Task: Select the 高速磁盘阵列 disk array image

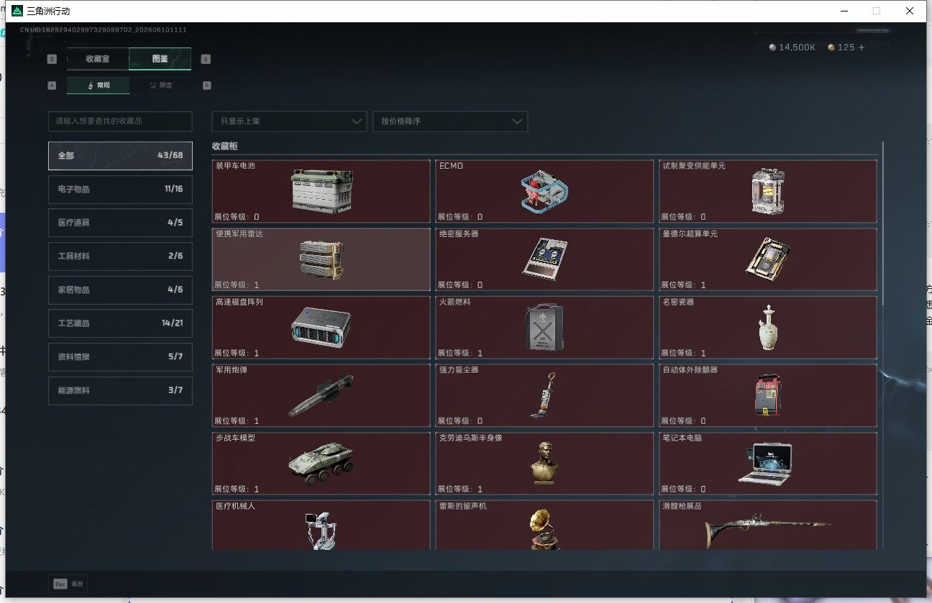Action: tap(321, 327)
